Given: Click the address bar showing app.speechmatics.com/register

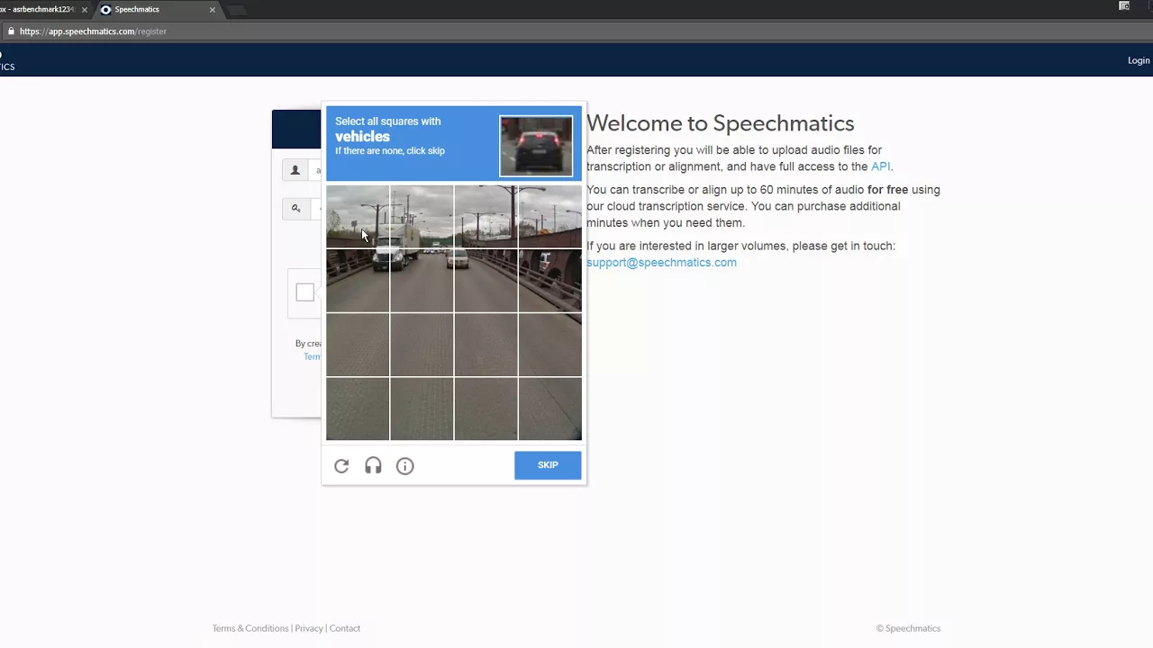Looking at the screenshot, I should click(x=576, y=31).
